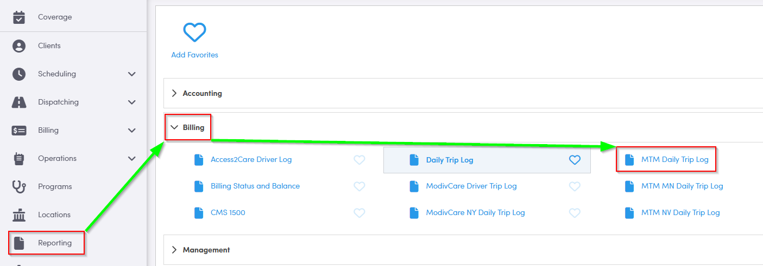Expand the Management report section
Image resolution: width=763 pixels, height=266 pixels.
174,250
